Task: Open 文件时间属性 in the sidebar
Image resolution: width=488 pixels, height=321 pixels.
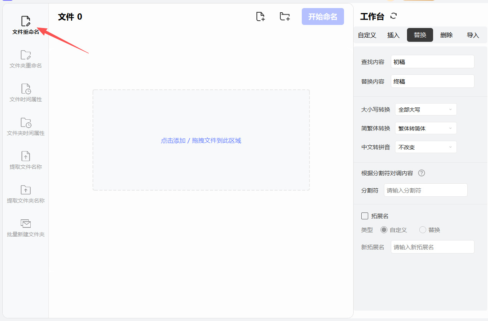Action: click(x=26, y=89)
